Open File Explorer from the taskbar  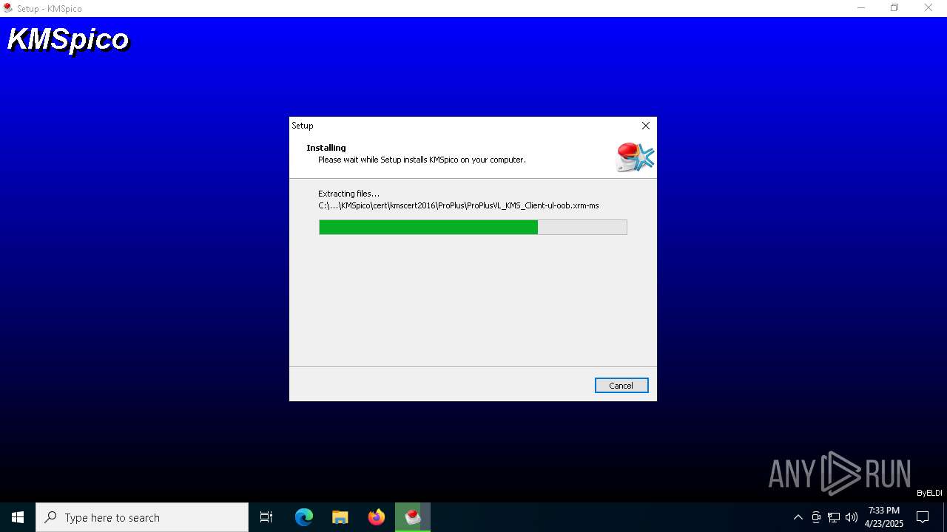pos(340,517)
